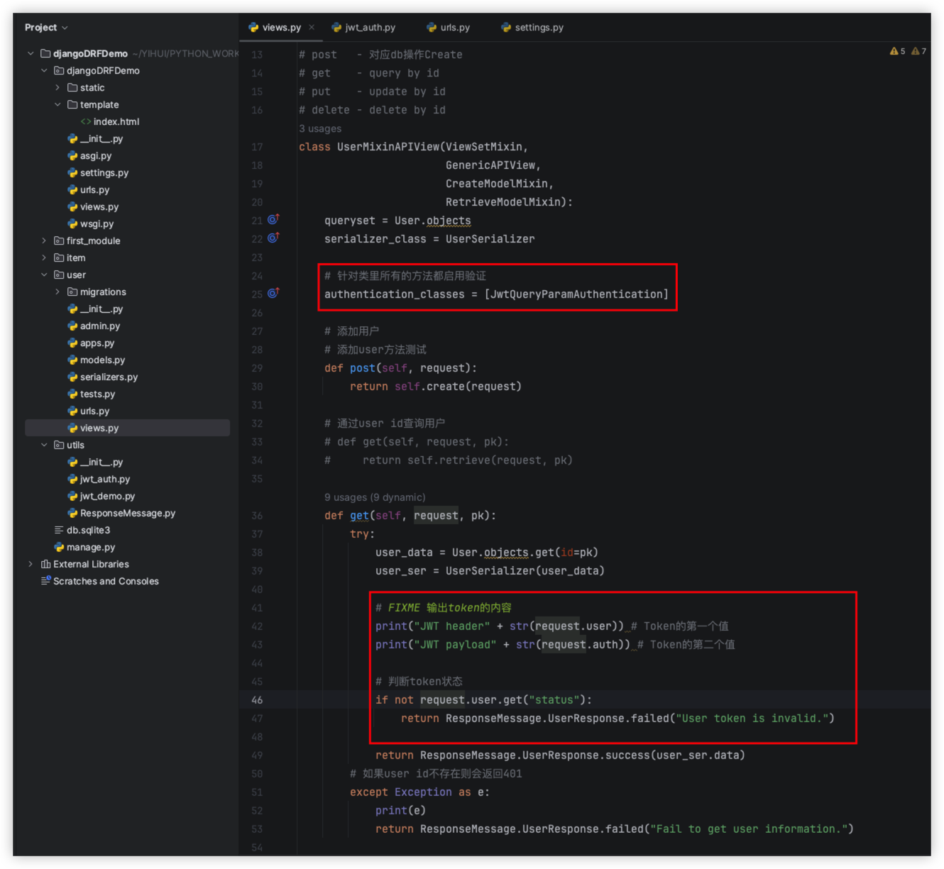The width and height of the screenshot is (944, 869).
Task: Click the yellow warnings indicator showing 5
Action: [x=897, y=51]
